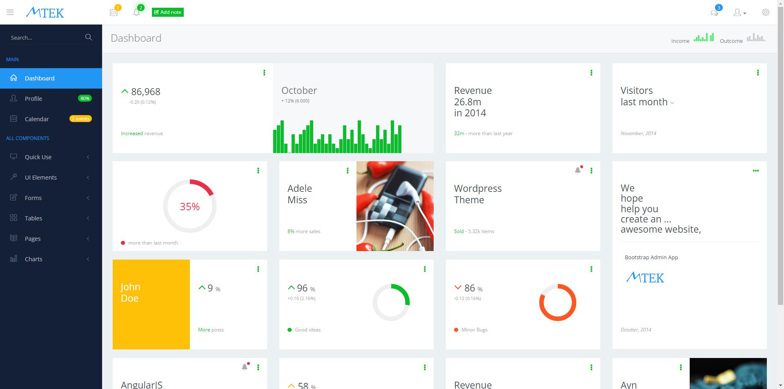Expand the Forms menu
Image resolution: width=784 pixels, height=389 pixels.
[51, 198]
